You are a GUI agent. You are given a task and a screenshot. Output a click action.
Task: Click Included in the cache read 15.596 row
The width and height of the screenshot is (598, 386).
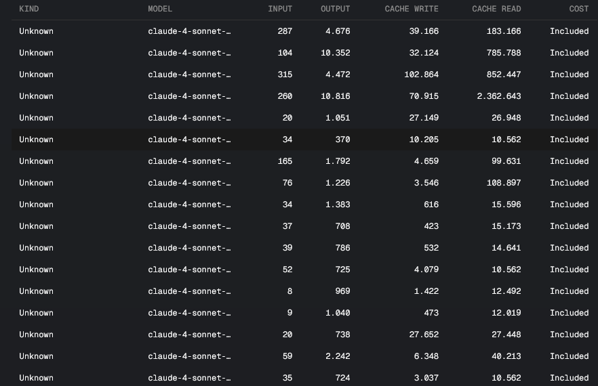click(x=569, y=205)
